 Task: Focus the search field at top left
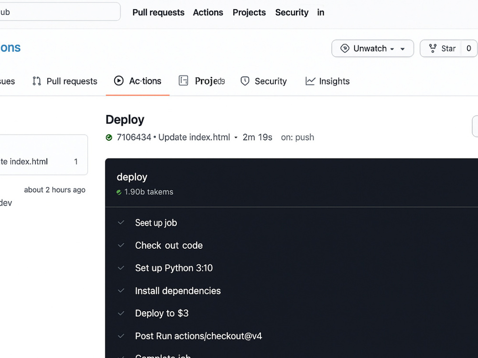(59, 11)
